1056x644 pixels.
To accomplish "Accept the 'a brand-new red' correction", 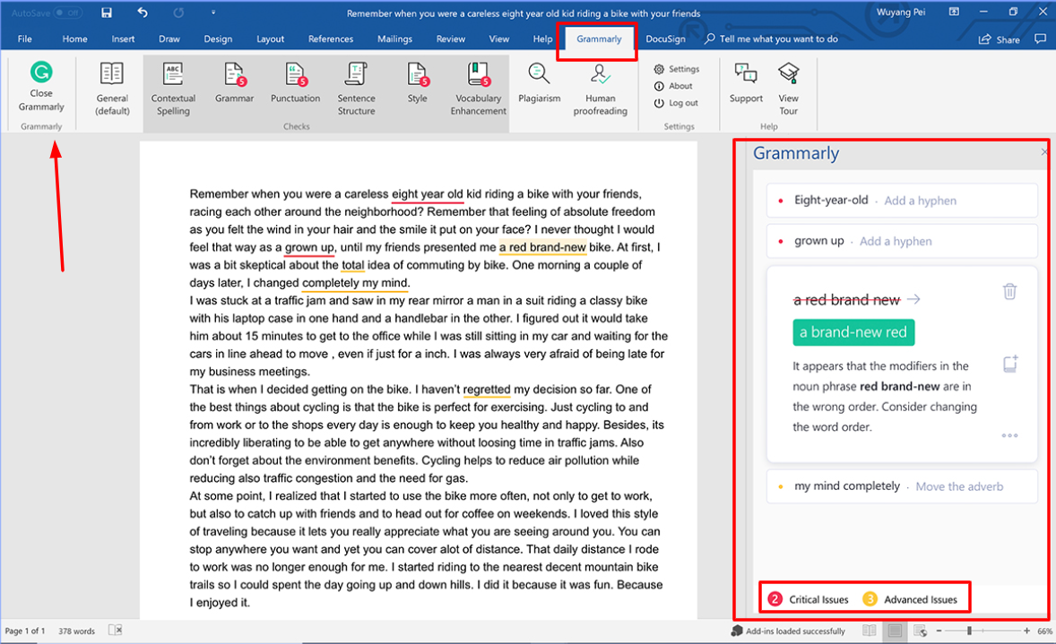I will click(853, 332).
